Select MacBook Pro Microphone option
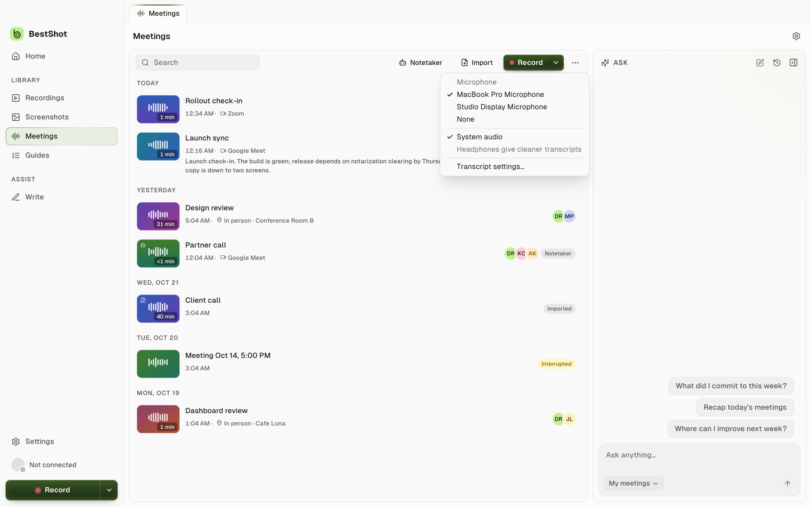This screenshot has height=507, width=811. tap(514, 94)
